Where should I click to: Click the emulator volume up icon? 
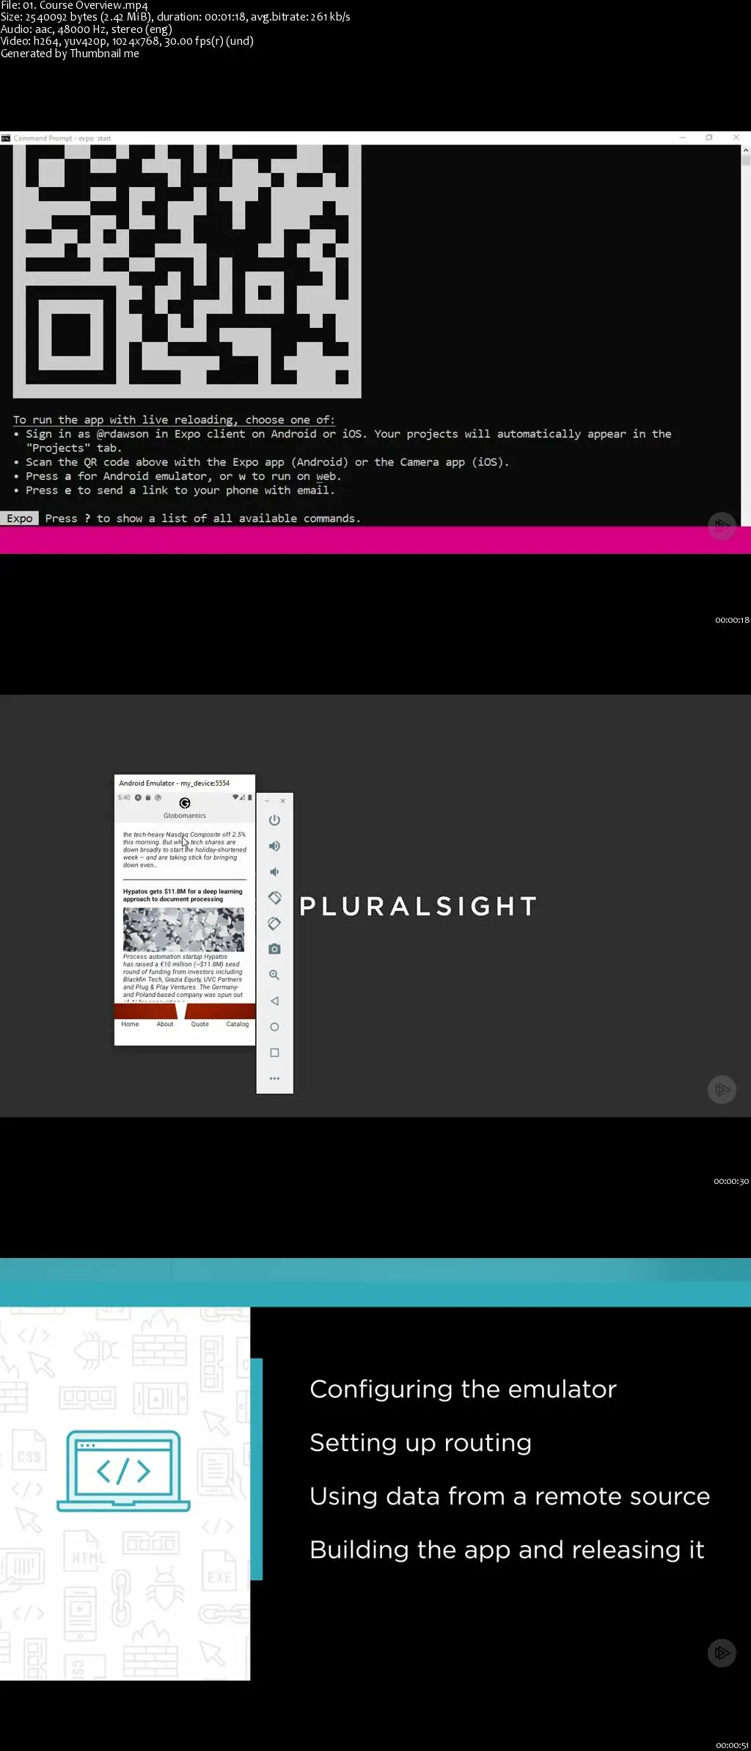point(274,846)
